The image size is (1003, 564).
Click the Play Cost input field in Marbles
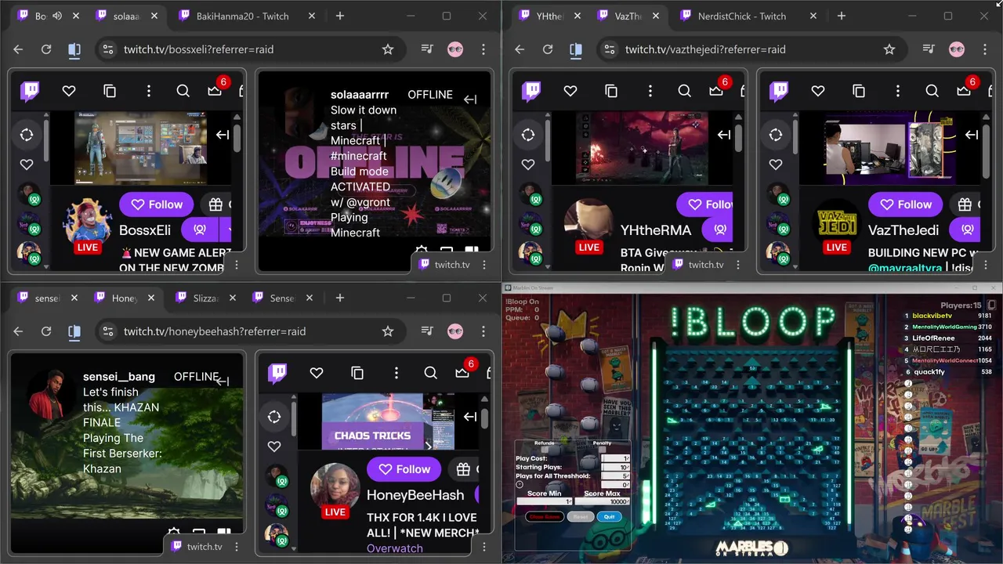[615, 458]
